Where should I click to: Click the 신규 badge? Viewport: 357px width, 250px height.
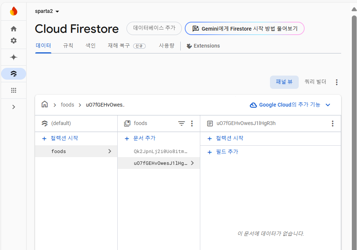click(139, 46)
